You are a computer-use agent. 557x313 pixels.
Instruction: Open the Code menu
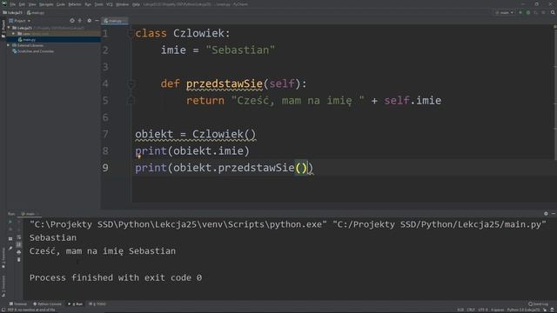[61, 4]
